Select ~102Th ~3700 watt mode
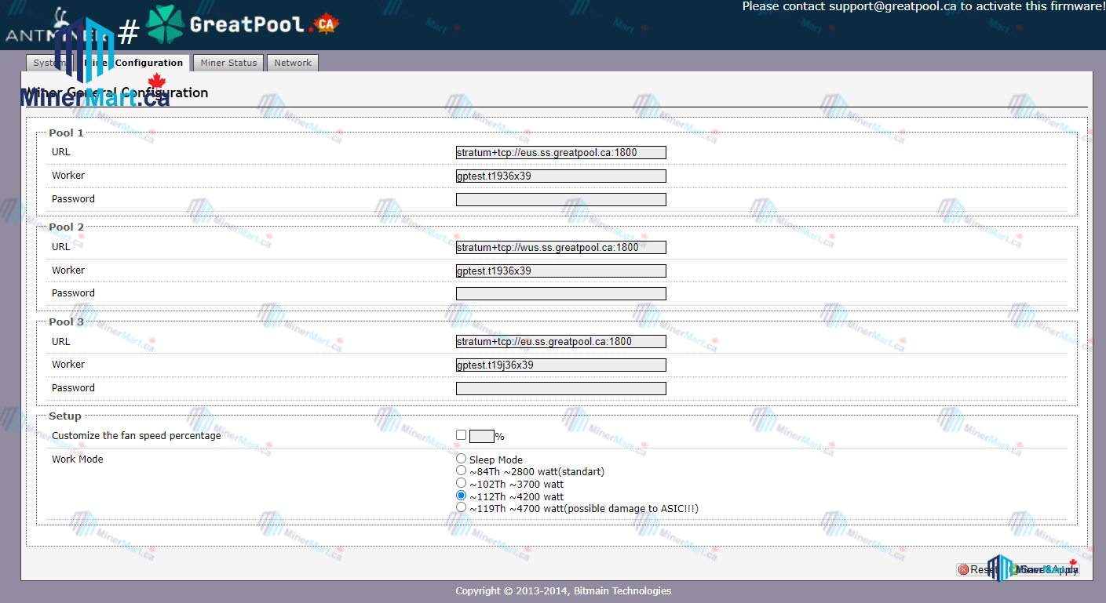 (461, 483)
